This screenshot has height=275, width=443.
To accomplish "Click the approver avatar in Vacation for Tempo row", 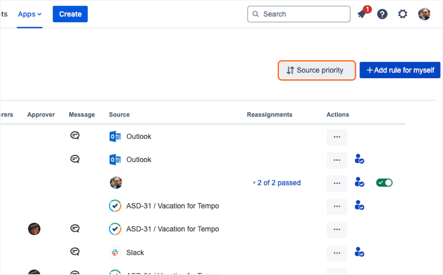I will [x=34, y=229].
